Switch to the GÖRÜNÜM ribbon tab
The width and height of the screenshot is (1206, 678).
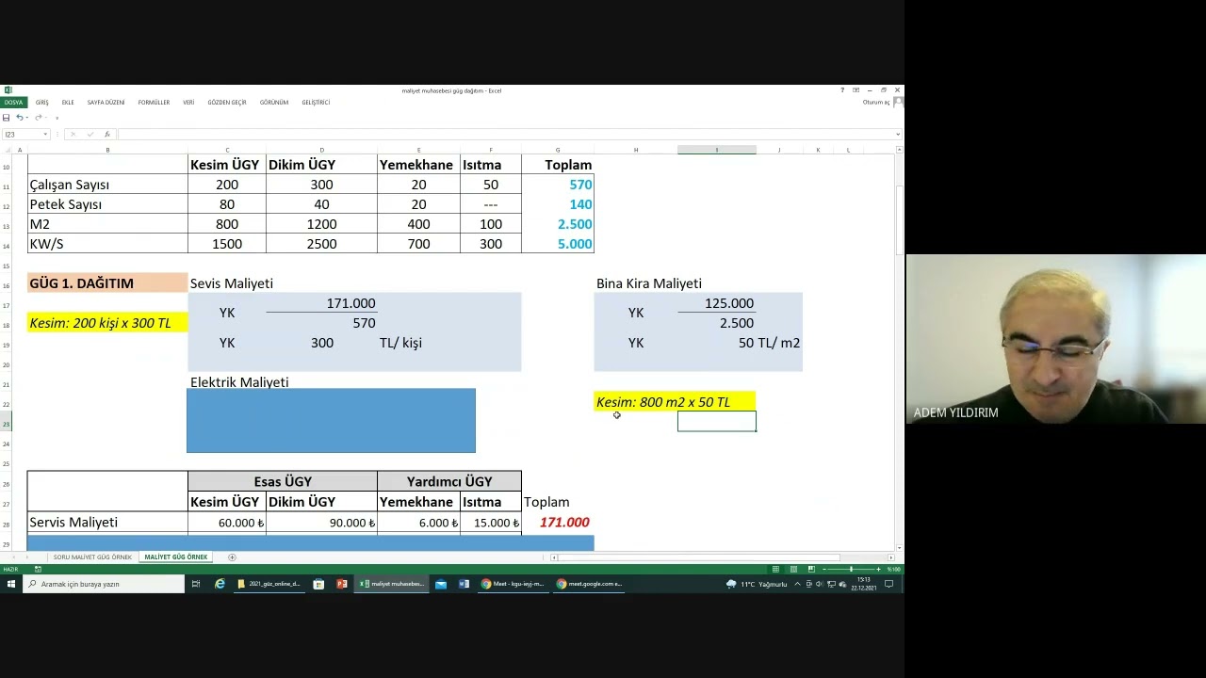[x=274, y=102]
